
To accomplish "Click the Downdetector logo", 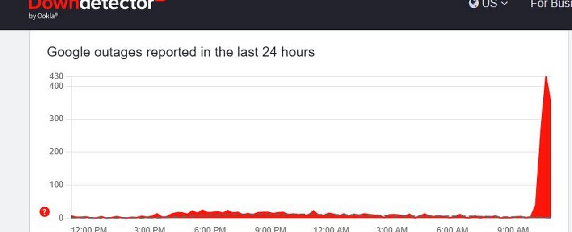I will tap(92, 5).
